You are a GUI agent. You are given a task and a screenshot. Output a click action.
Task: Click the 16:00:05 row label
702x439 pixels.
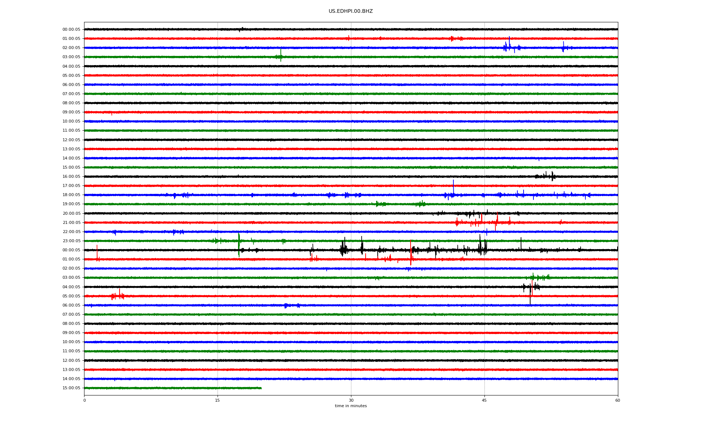pyautogui.click(x=71, y=177)
